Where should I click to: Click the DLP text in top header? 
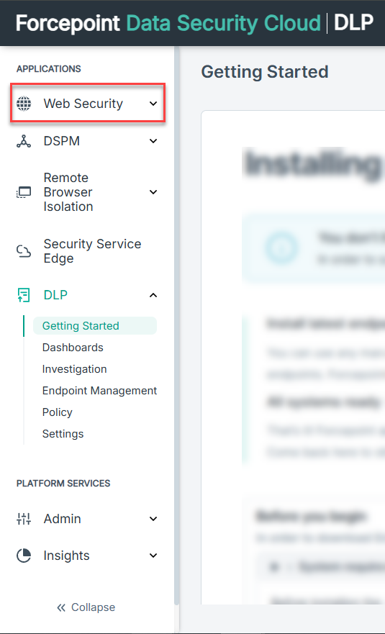pos(353,23)
